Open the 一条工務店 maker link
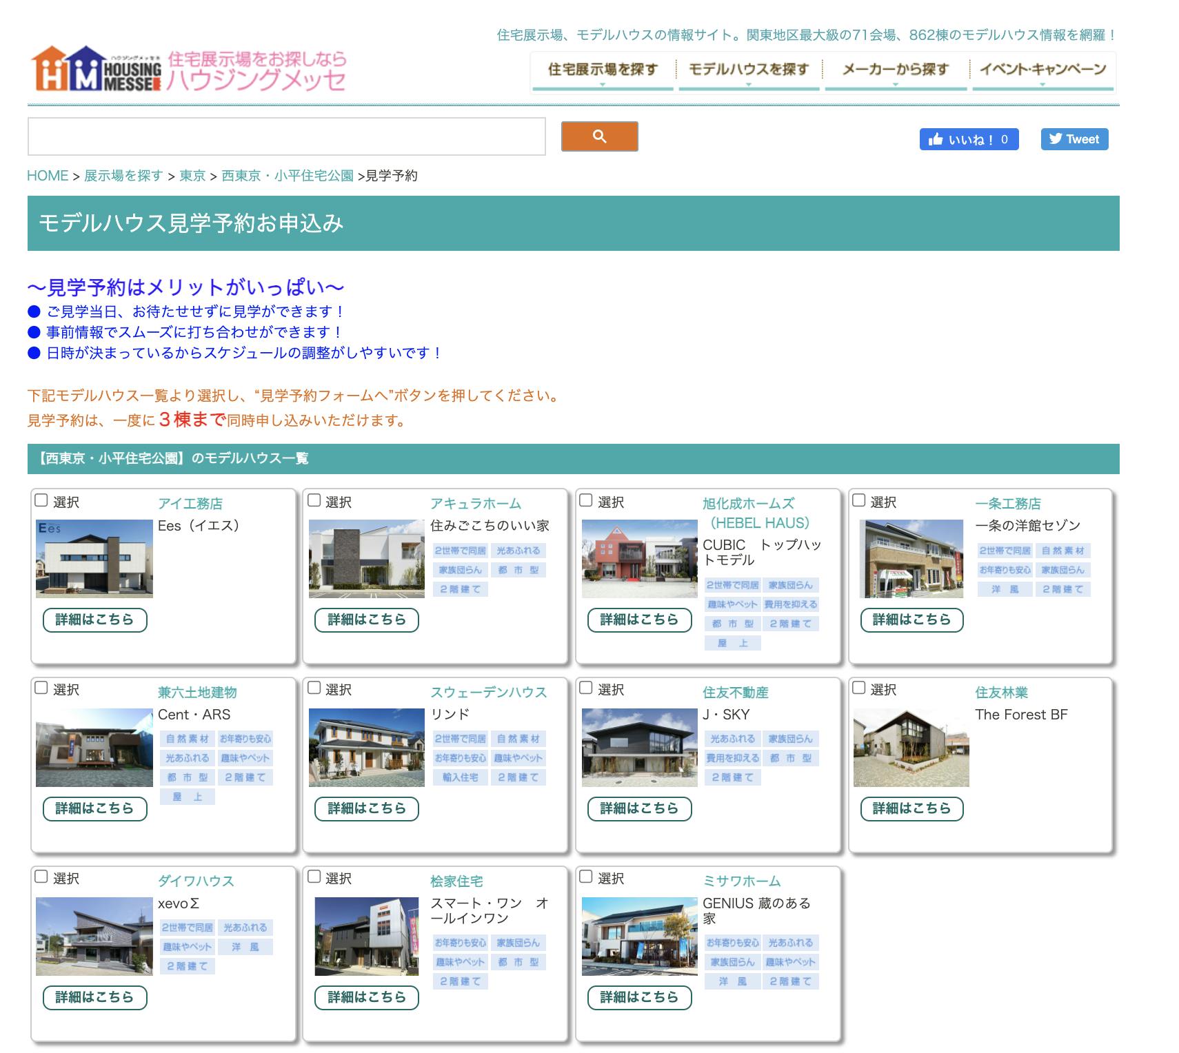Screen dimensions: 1179x1053 [1008, 504]
